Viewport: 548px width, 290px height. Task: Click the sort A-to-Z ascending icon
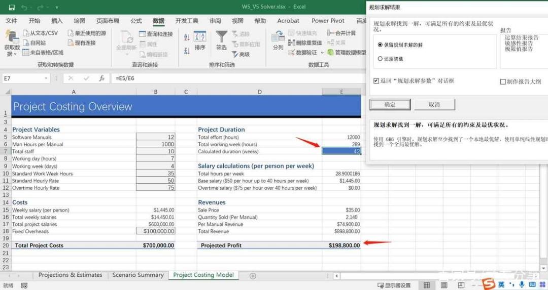point(187,37)
